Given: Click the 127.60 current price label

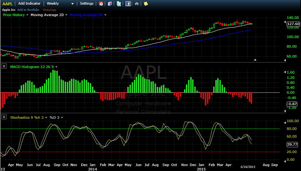Looking at the screenshot, I should click(x=293, y=24).
